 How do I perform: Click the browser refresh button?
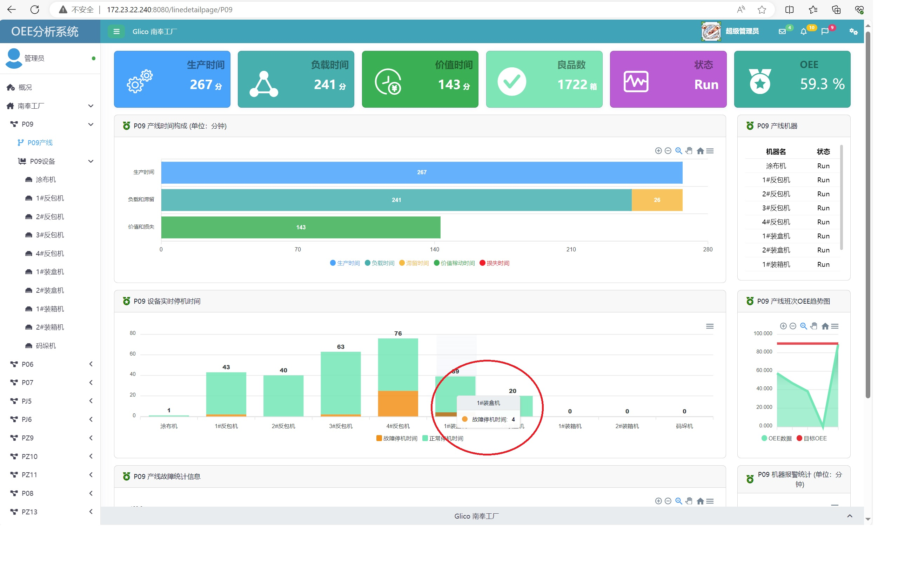[x=35, y=10]
